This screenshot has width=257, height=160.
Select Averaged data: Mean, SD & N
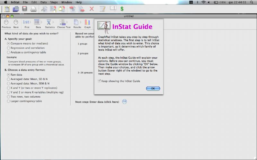coord(8,79)
